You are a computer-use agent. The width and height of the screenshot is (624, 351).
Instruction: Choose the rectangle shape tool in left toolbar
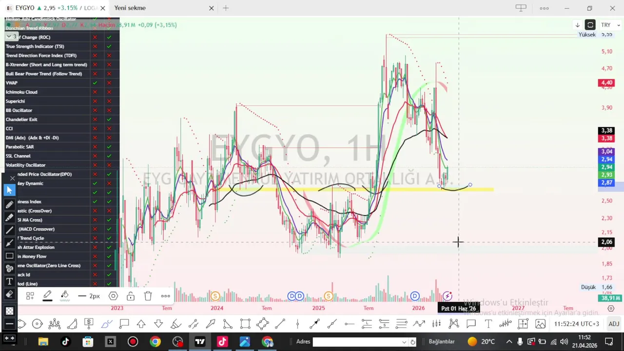(9, 255)
